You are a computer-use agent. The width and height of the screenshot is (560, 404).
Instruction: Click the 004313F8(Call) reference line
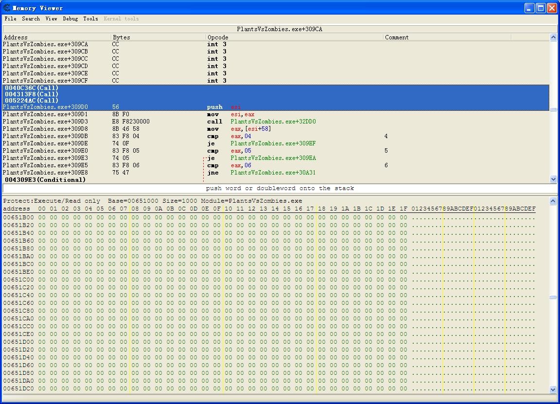(32, 94)
